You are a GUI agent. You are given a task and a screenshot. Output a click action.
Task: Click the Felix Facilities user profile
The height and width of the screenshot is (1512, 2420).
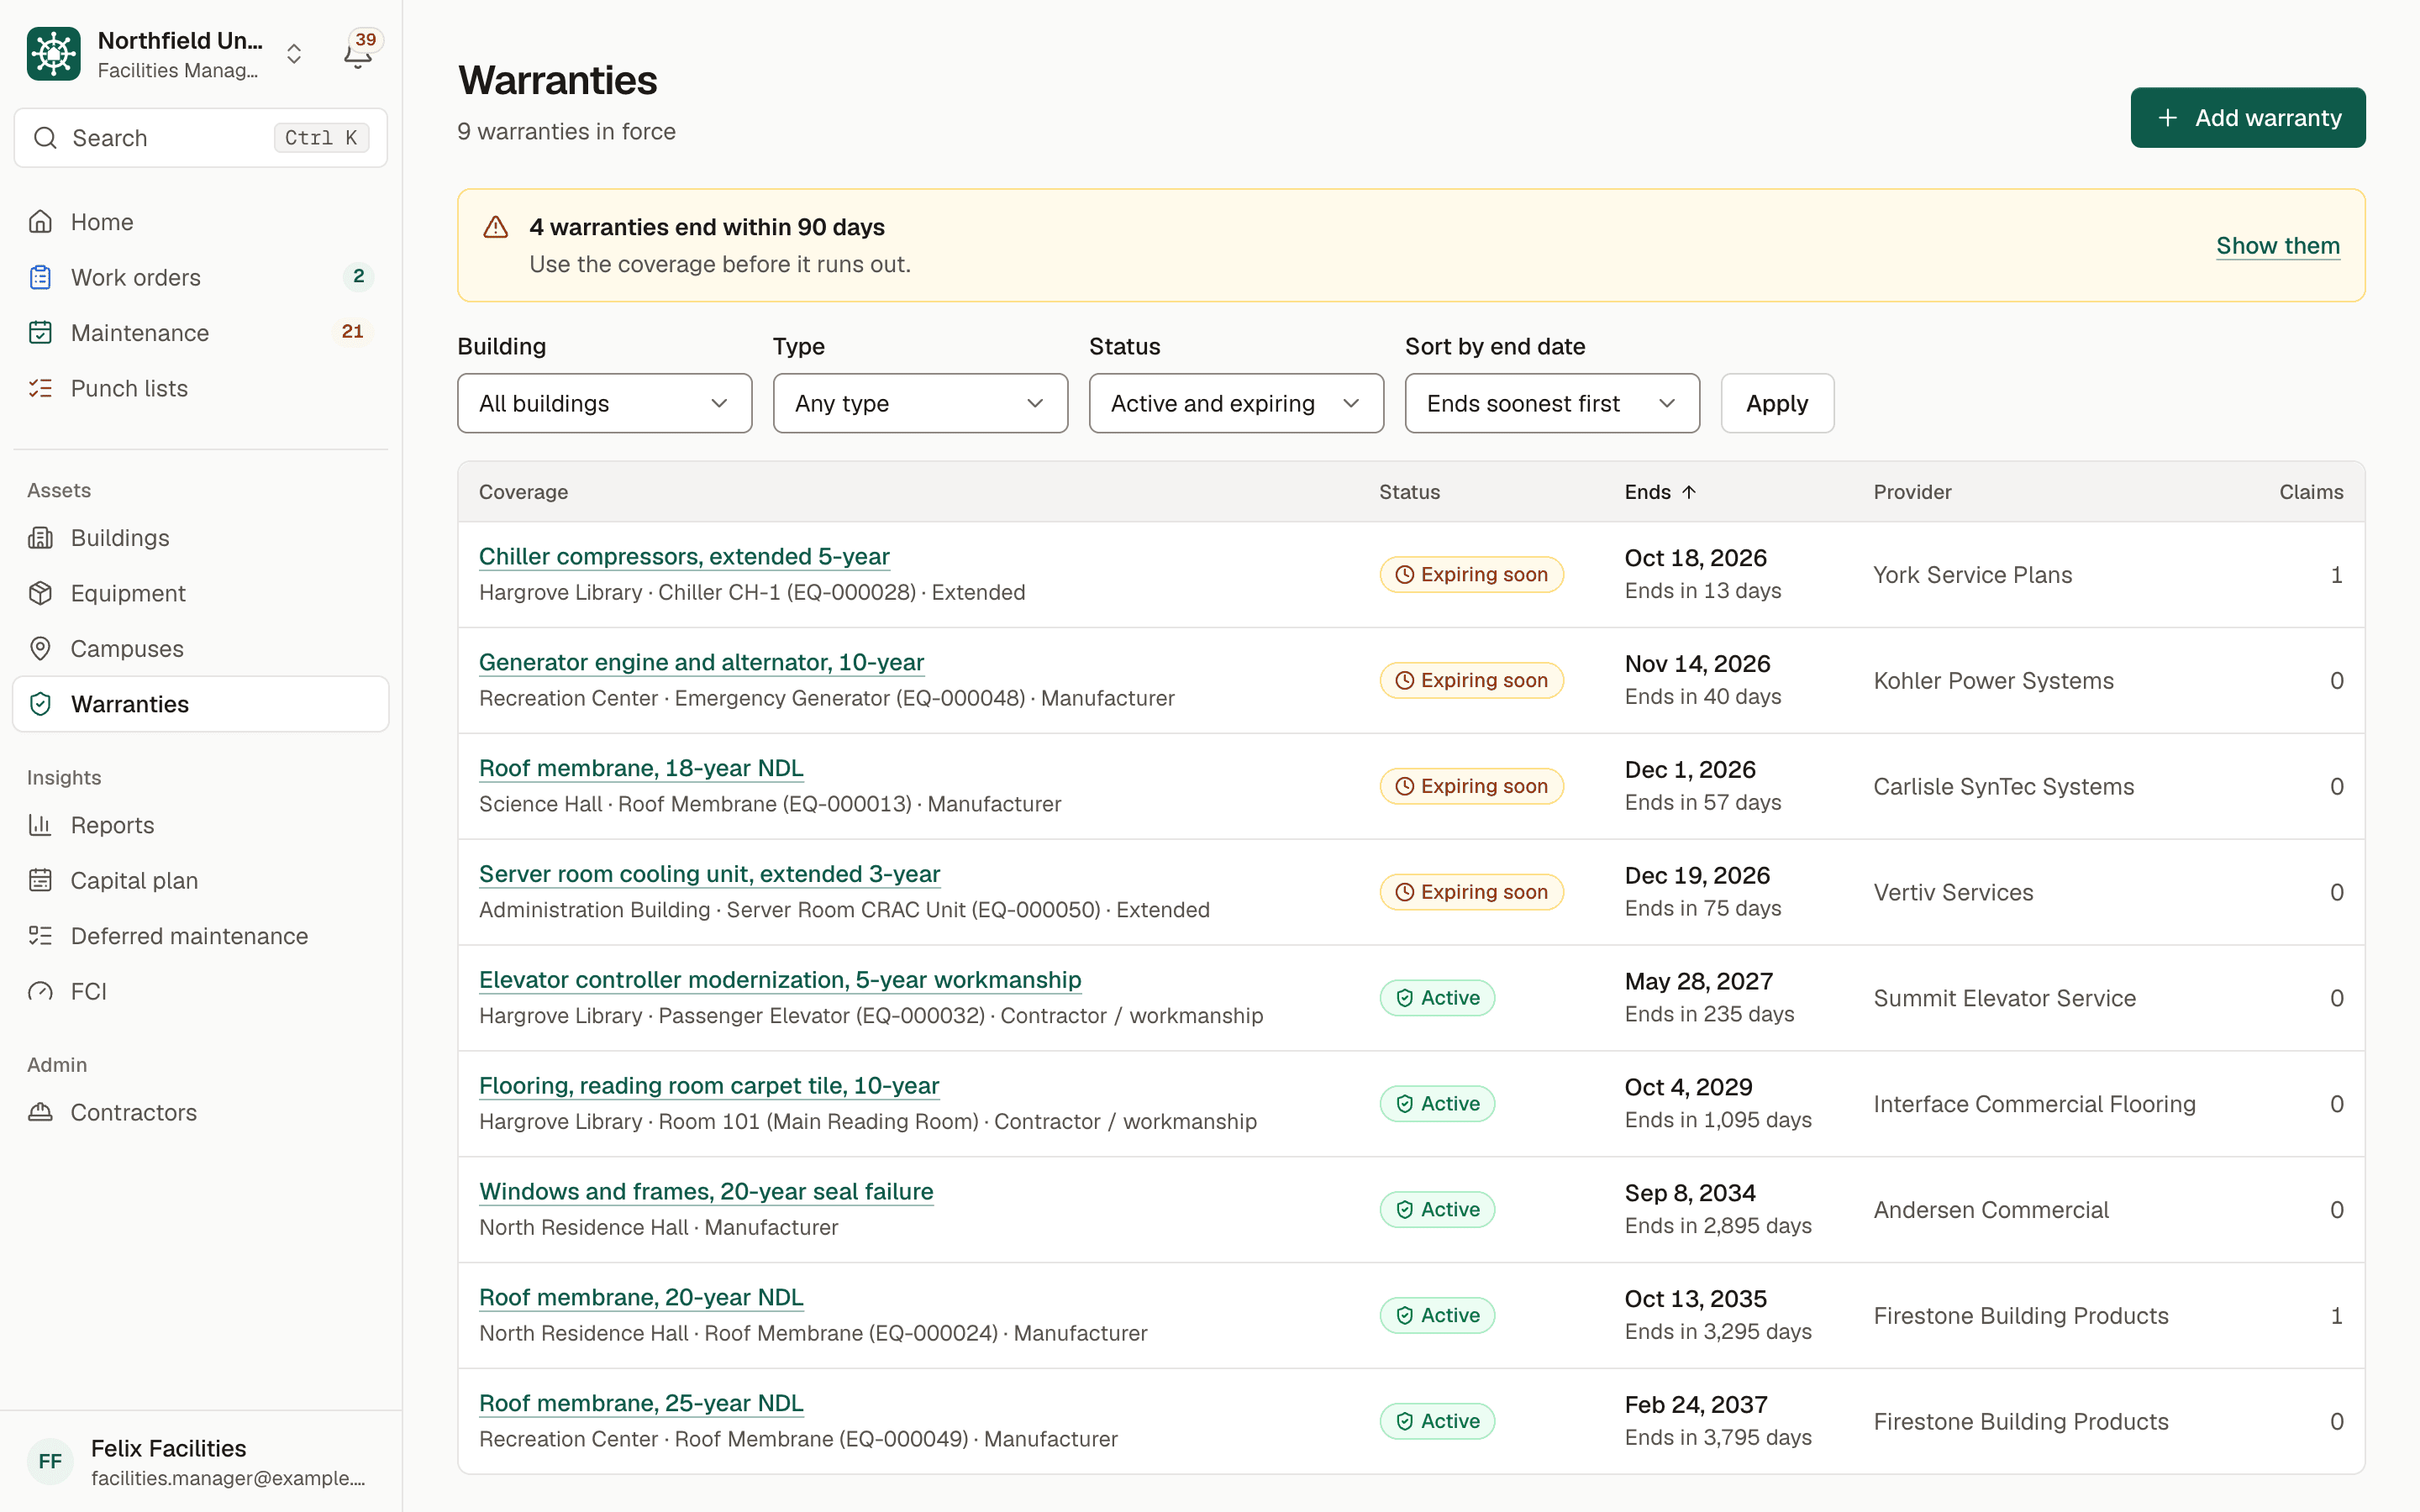click(200, 1462)
